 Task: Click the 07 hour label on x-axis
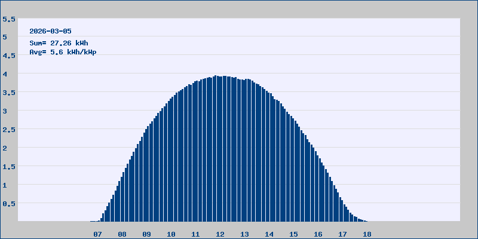point(98,234)
